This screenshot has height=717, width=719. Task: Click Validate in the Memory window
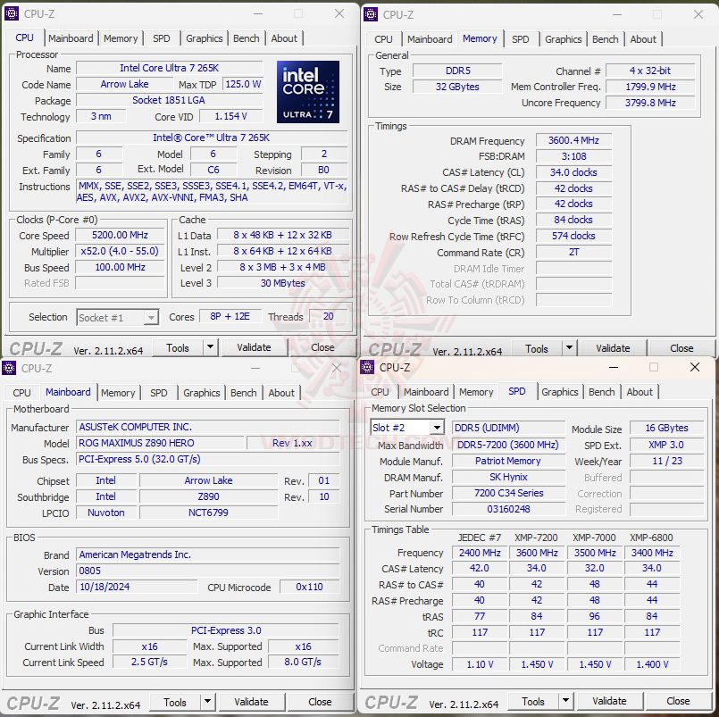(614, 347)
